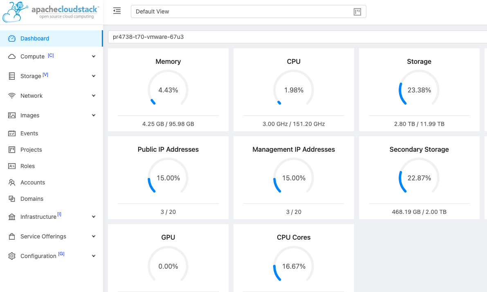487x292 pixels.
Task: Open the Accounts menu item
Action: 52,182
